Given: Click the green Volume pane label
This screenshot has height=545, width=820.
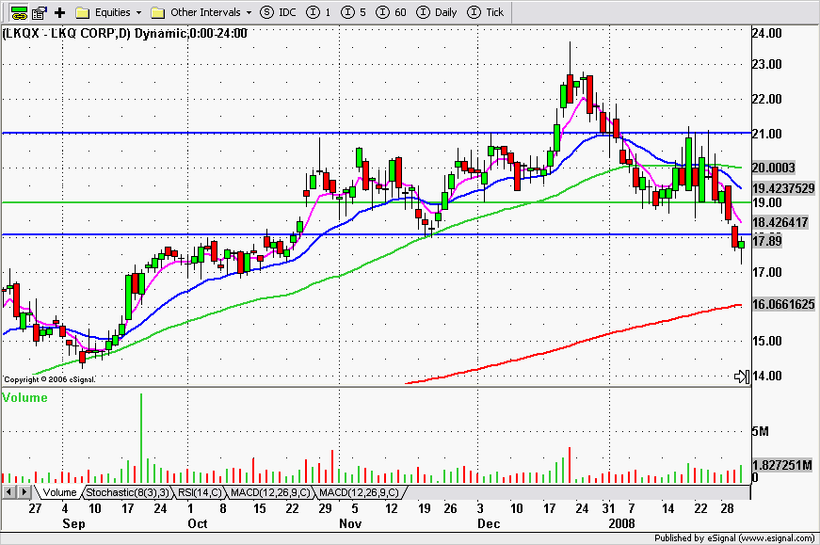Looking at the screenshot, I should coord(24,397).
